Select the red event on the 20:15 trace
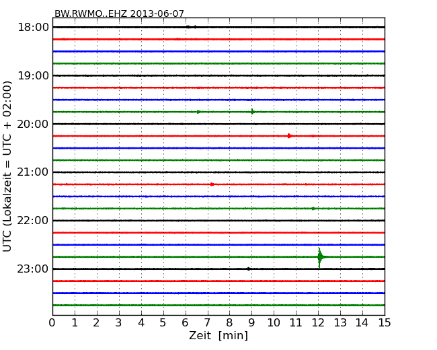The image size is (437, 350). click(289, 136)
